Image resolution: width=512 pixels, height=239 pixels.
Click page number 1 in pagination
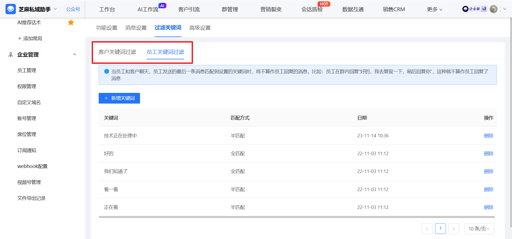click(441, 229)
